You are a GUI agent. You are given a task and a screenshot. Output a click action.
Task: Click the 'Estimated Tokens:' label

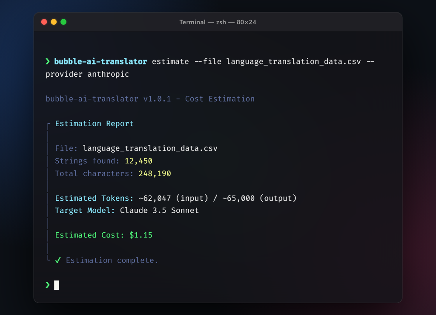[x=94, y=198]
